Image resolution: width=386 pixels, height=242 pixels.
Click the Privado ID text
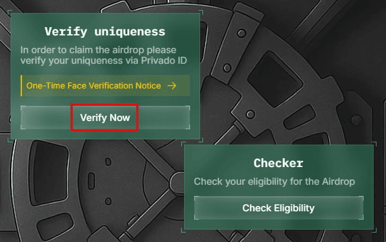(164, 61)
